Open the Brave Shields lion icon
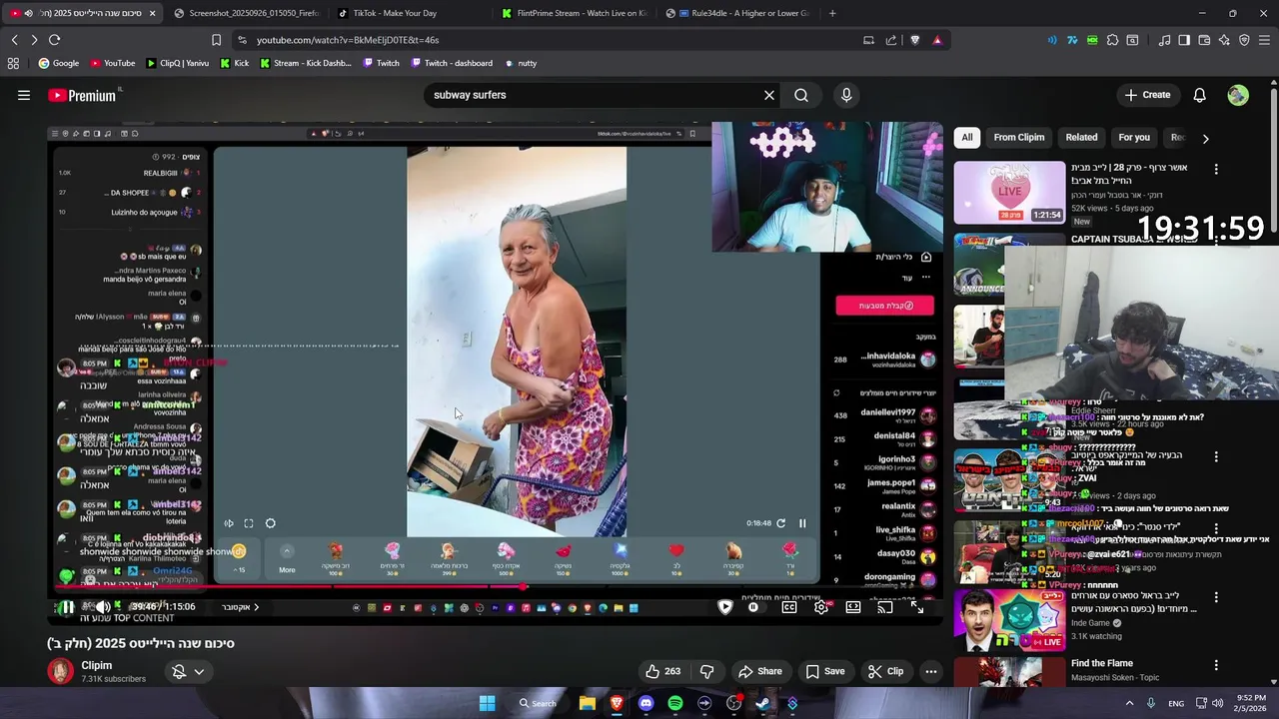The width and height of the screenshot is (1279, 719). 914,40
